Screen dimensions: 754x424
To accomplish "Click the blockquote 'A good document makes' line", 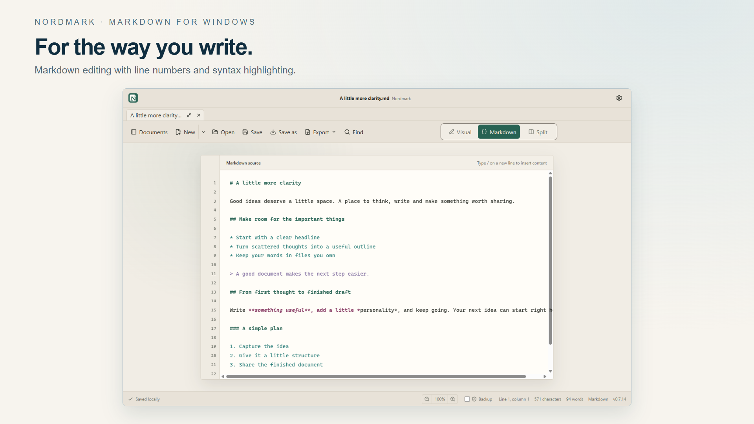I will (x=299, y=274).
